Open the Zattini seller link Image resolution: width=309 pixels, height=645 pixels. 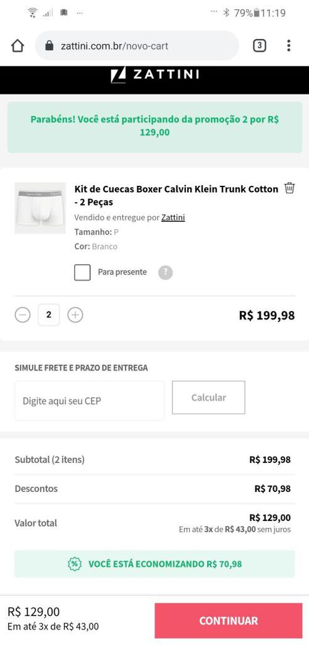click(x=173, y=217)
